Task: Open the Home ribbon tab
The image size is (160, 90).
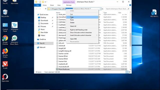Action: tap(44, 5)
